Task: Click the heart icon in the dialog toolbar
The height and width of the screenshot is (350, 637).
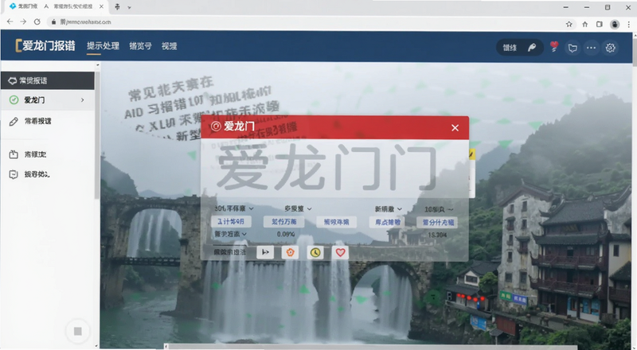Action: point(341,252)
